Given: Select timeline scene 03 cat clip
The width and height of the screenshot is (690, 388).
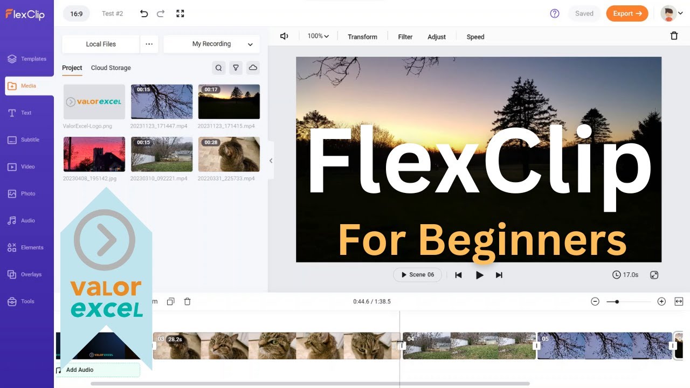Looking at the screenshot, I should pyautogui.click(x=277, y=346).
